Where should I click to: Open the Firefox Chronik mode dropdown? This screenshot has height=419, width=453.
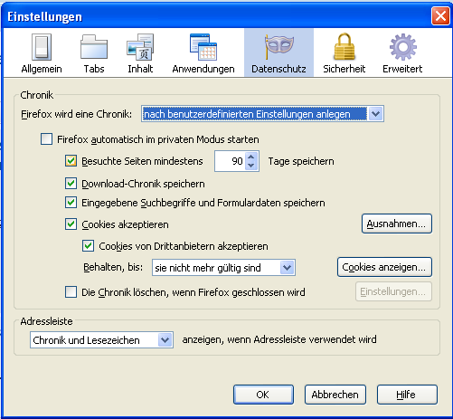coord(262,114)
